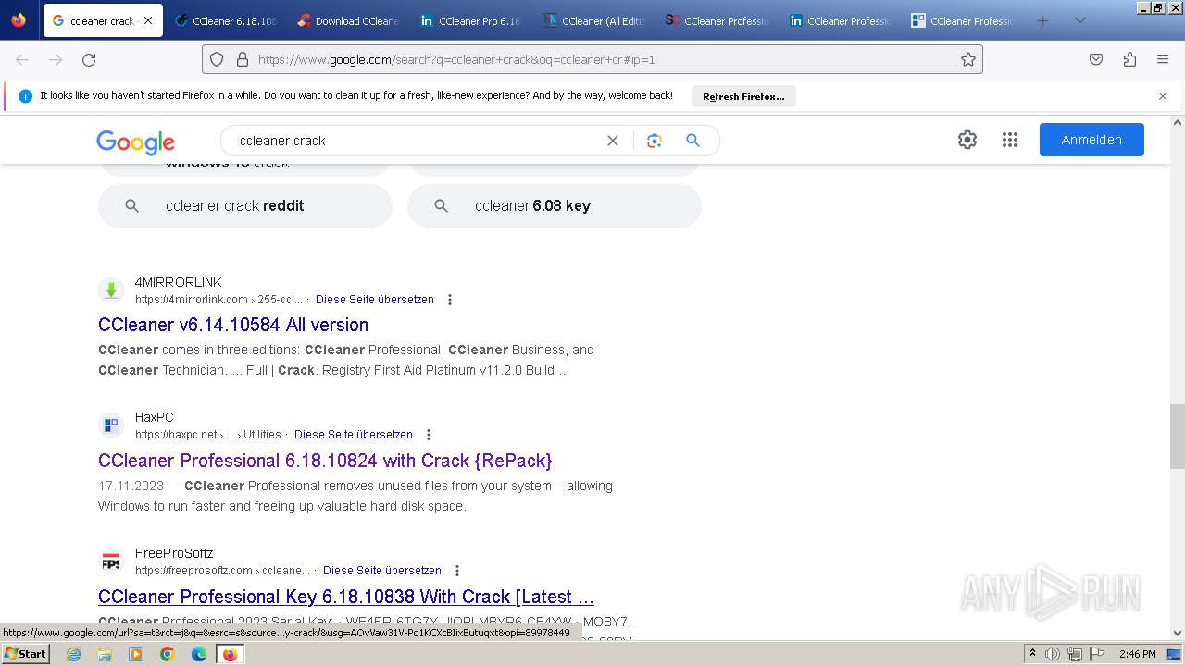Open File Explorer from taskbar

[x=105, y=654]
